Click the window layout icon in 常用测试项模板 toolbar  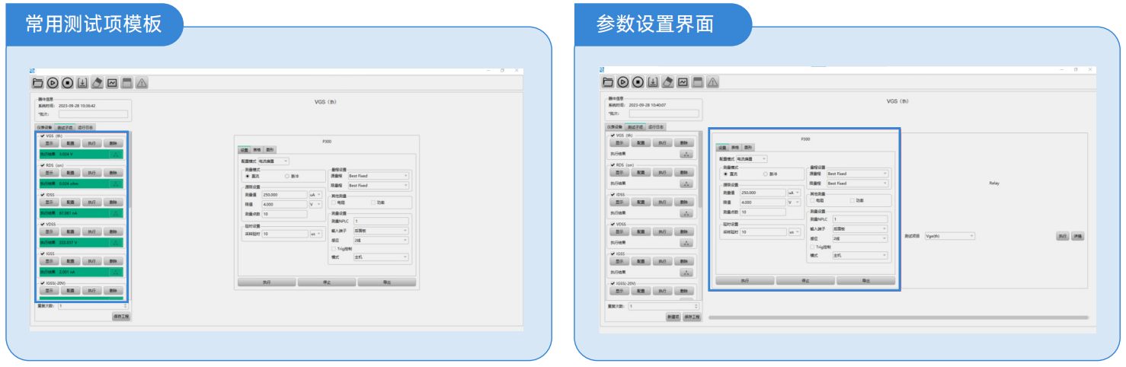[126, 82]
